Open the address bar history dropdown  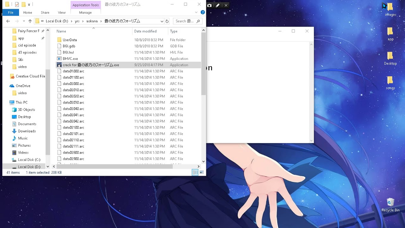tap(162, 21)
